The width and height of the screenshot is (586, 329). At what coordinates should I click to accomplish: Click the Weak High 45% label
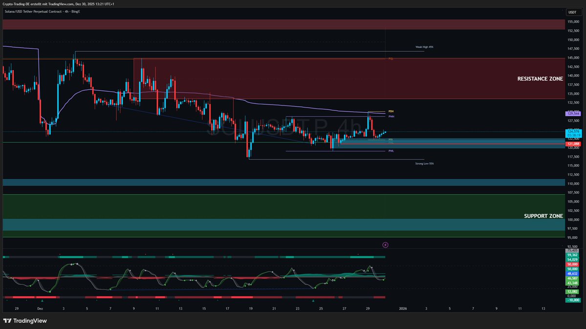pos(424,47)
